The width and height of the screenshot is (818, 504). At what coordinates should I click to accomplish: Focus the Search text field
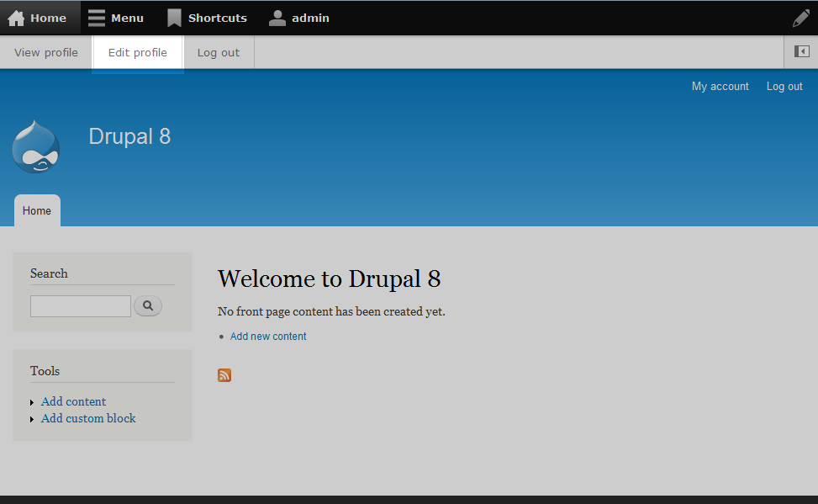pos(81,306)
